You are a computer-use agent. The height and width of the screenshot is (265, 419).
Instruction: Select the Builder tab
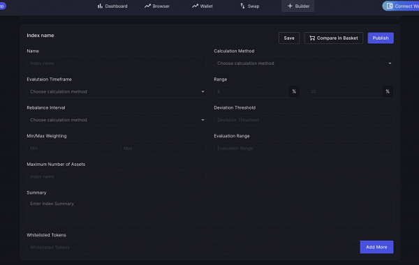point(298,6)
